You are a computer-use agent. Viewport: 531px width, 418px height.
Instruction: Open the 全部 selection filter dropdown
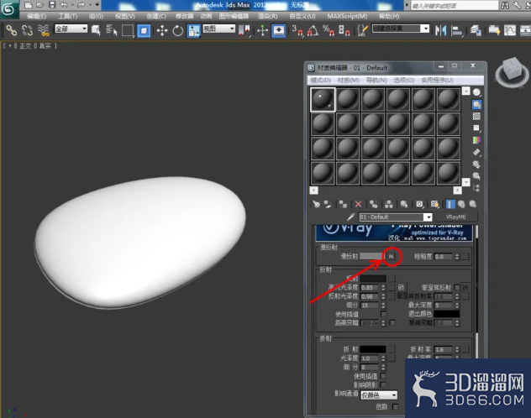coord(71,29)
